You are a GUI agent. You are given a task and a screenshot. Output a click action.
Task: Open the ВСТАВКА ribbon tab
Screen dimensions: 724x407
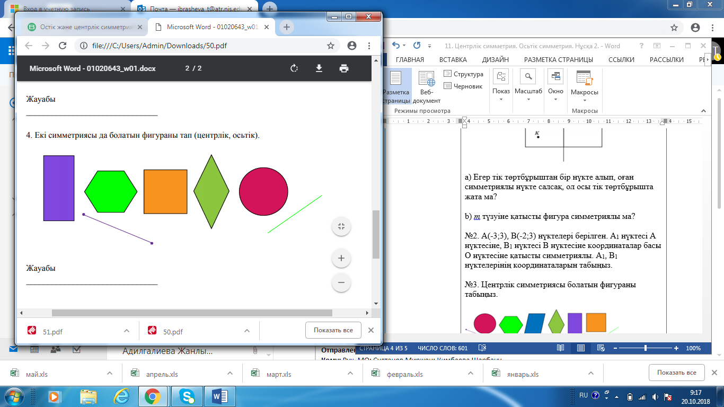453,60
